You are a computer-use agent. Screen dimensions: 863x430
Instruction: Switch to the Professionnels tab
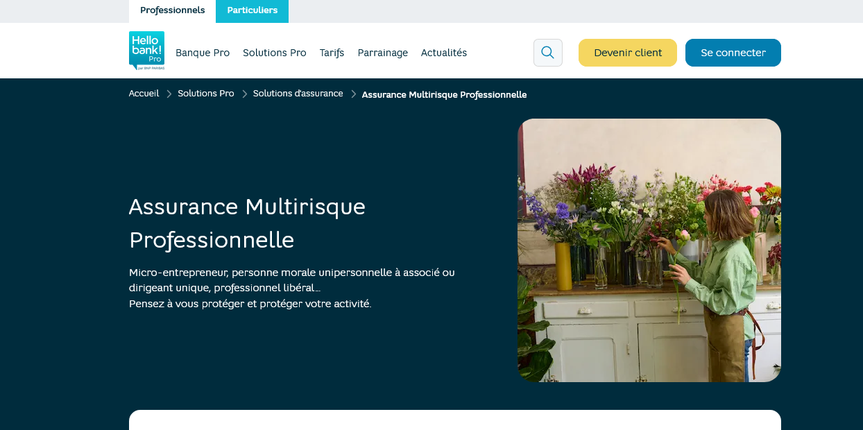[172, 10]
